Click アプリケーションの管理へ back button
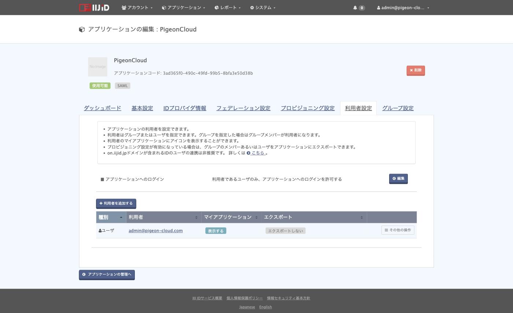The height and width of the screenshot is (313, 513). click(107, 275)
